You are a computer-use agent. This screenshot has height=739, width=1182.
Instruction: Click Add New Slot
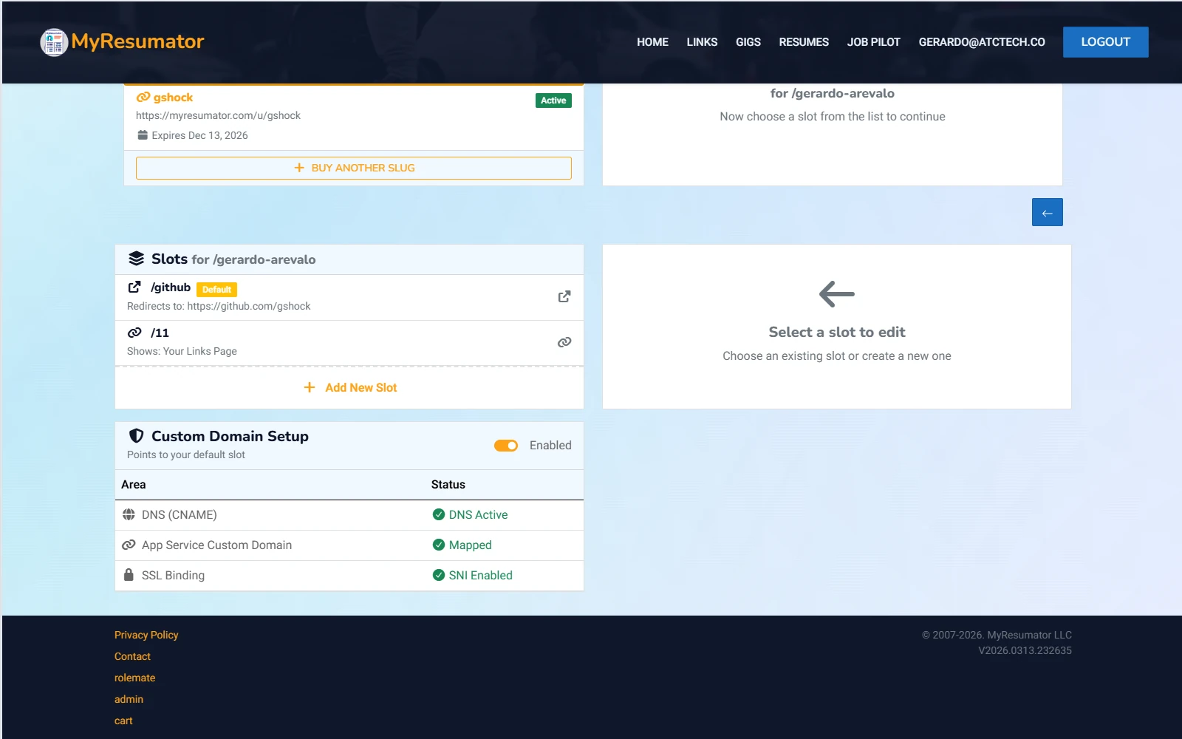pyautogui.click(x=349, y=386)
